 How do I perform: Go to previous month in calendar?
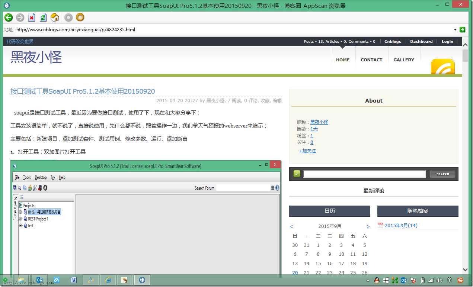291,226
